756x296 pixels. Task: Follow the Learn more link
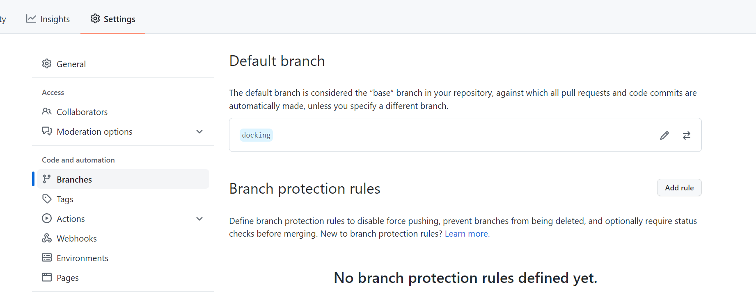pos(467,234)
